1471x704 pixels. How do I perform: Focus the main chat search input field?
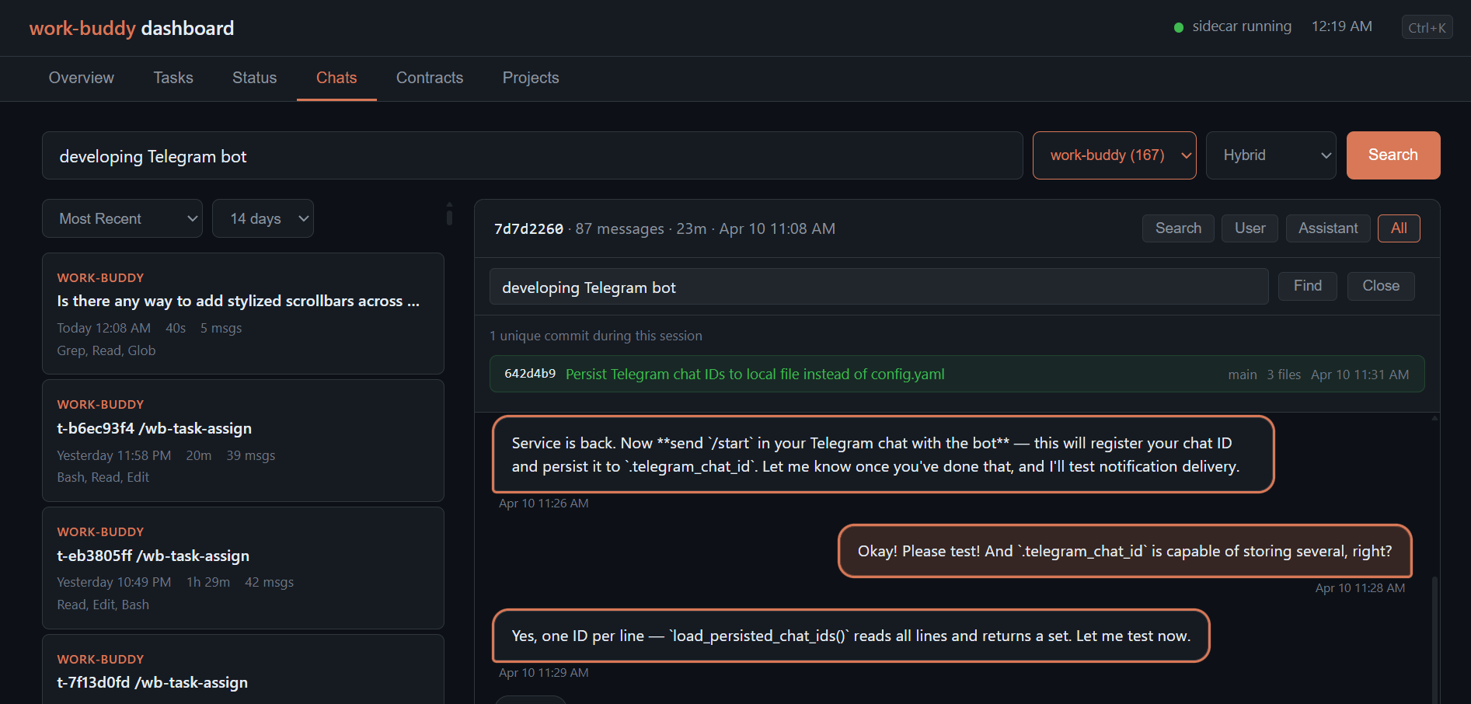click(x=532, y=155)
